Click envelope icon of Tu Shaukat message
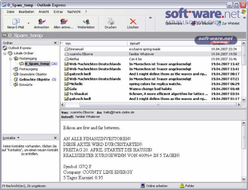The image size is (248, 190). click(x=66, y=94)
